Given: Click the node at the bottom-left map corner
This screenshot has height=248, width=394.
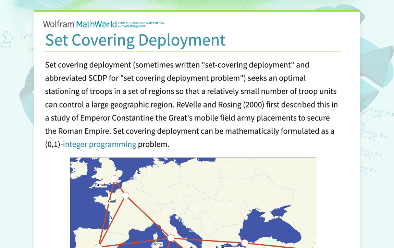Looking at the screenshot, I should [98, 246].
